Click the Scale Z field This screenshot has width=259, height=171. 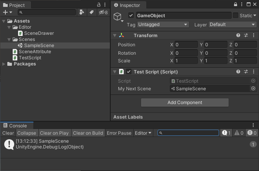coord(245,61)
